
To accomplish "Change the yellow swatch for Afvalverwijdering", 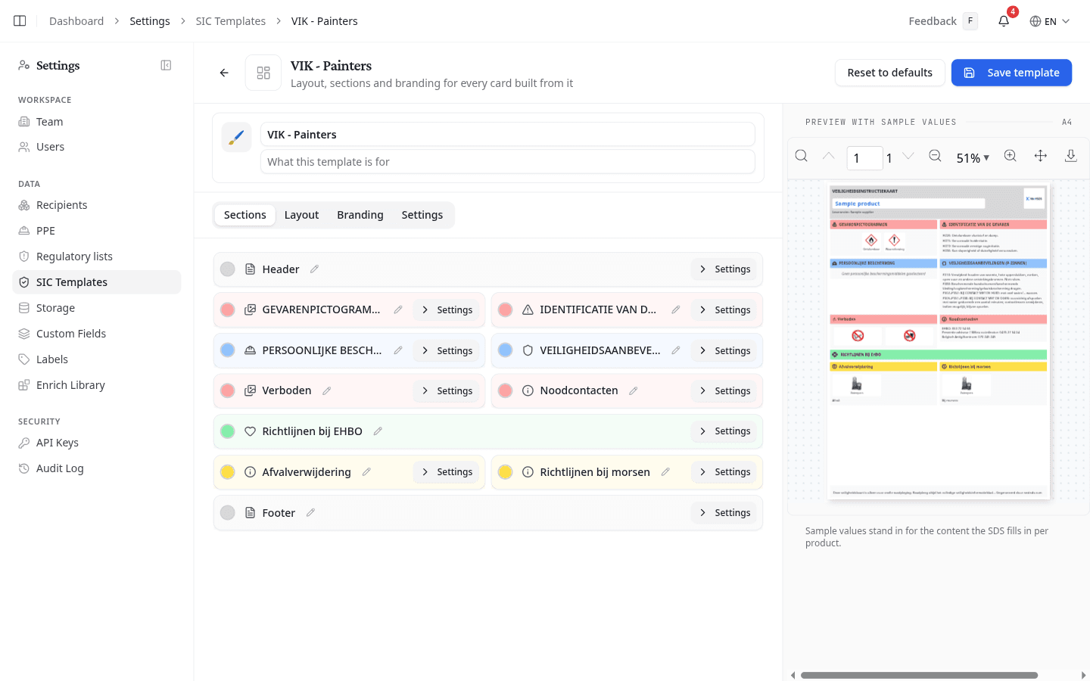I will (228, 472).
